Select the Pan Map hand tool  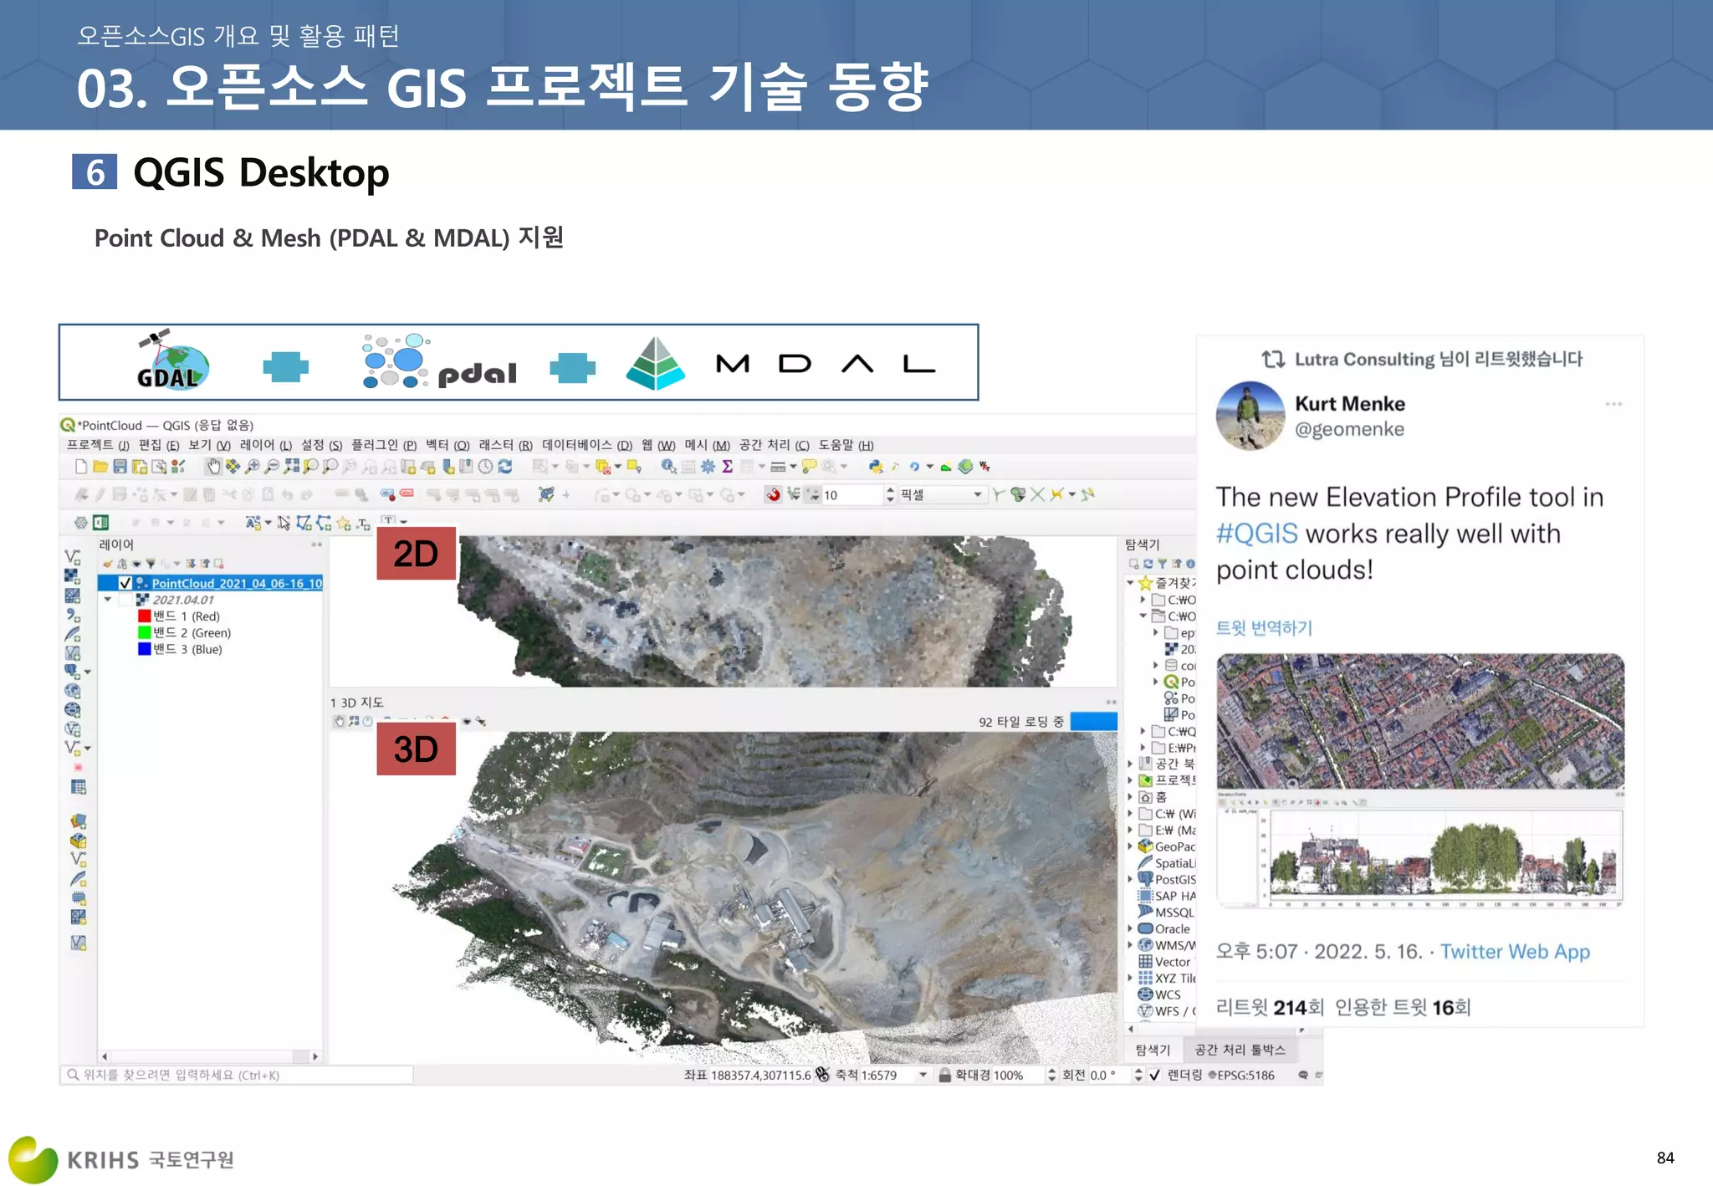[213, 467]
